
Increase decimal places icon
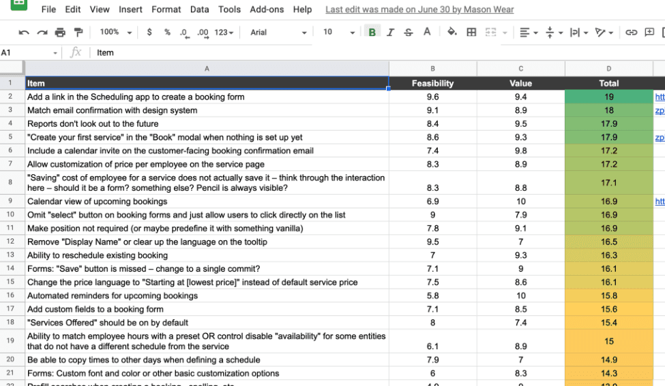(x=203, y=33)
